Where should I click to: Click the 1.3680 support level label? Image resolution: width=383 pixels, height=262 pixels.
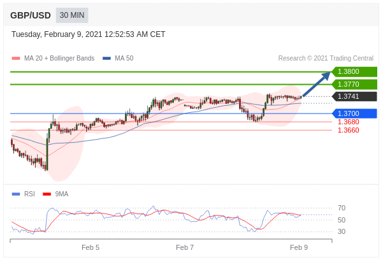[349, 122]
